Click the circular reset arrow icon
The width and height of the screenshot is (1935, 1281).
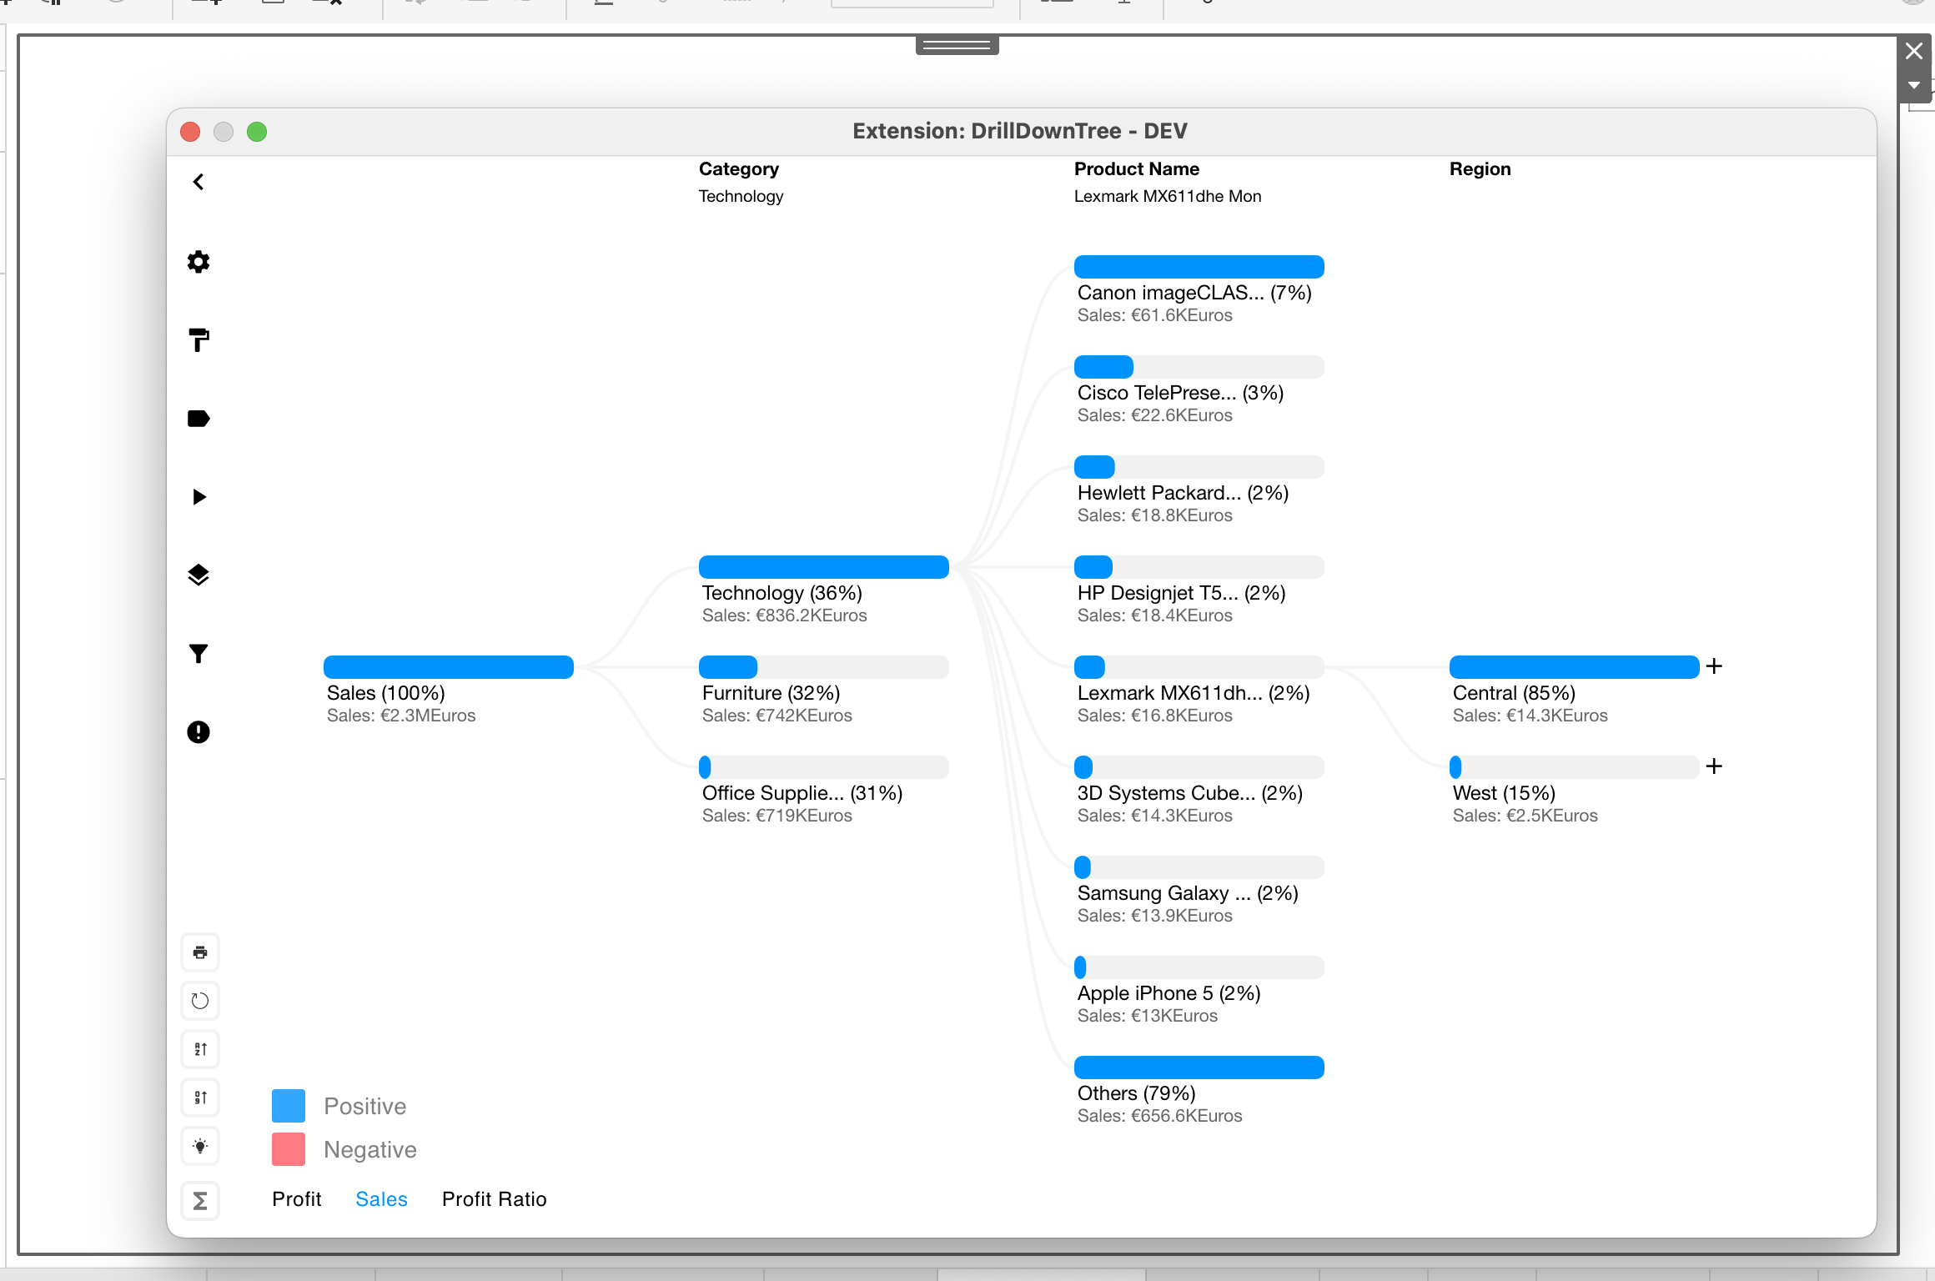click(200, 1001)
